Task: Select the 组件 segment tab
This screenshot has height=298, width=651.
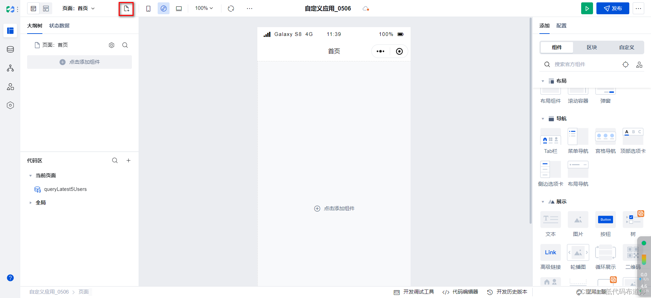Action: 557,47
